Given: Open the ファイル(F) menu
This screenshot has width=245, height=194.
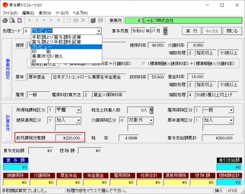Looking at the screenshot, I should pos(10,13).
